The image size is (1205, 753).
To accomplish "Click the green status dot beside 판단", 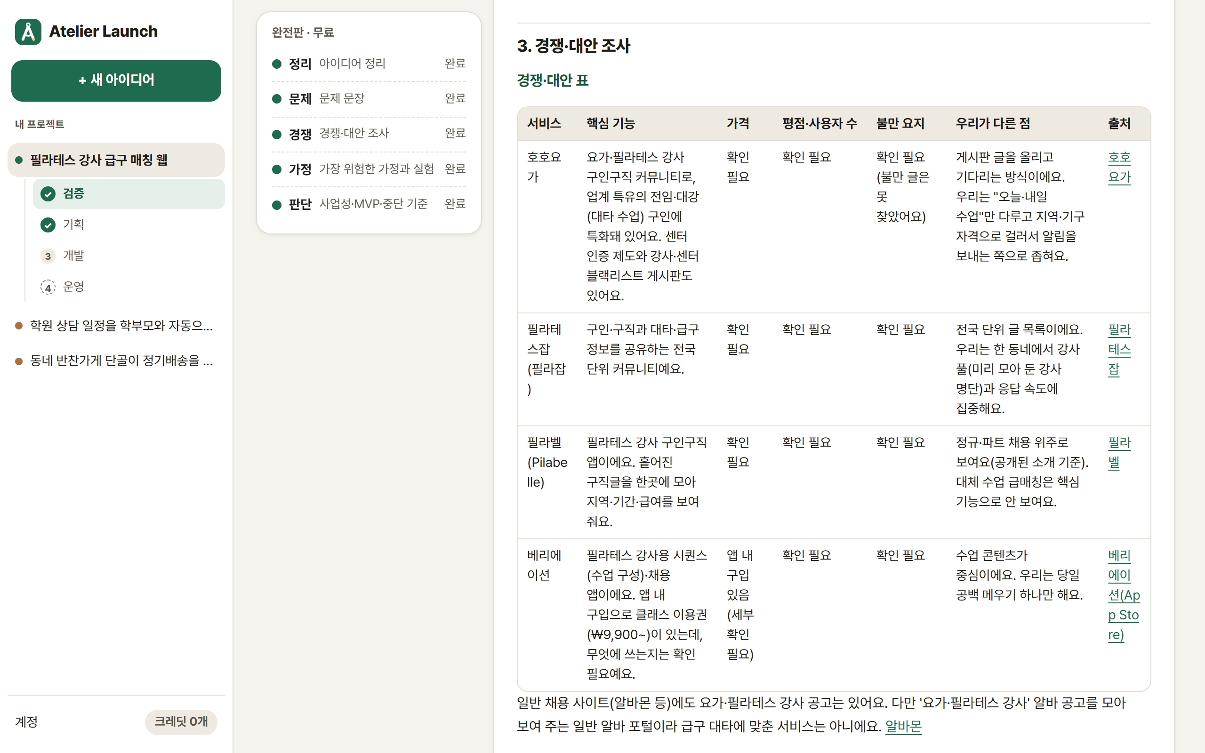I will point(277,205).
